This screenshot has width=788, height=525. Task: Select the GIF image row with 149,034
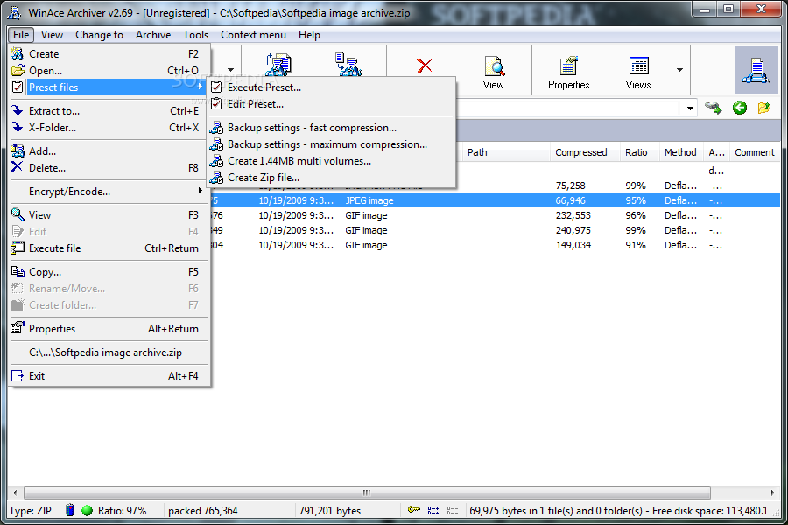pos(495,245)
